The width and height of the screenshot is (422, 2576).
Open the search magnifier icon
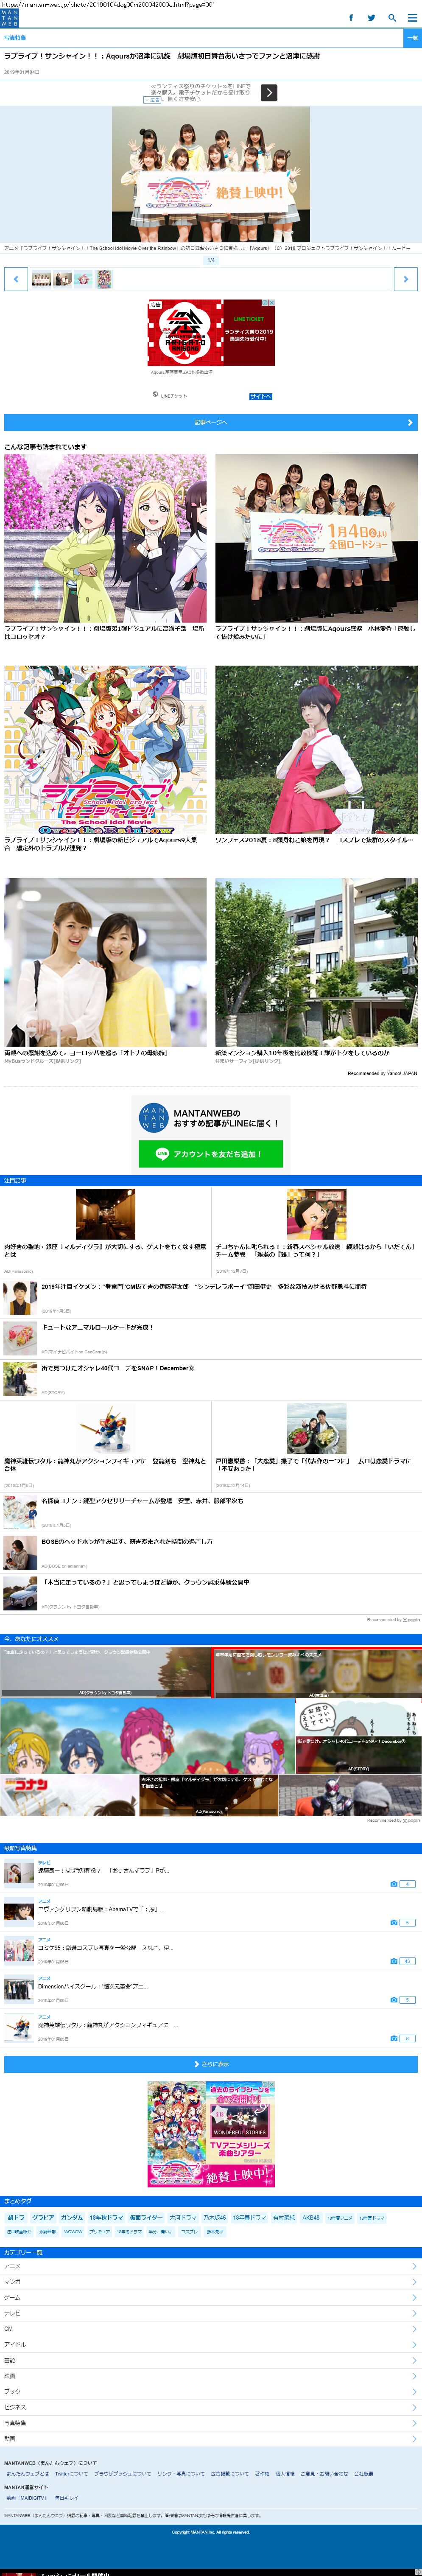[391, 18]
